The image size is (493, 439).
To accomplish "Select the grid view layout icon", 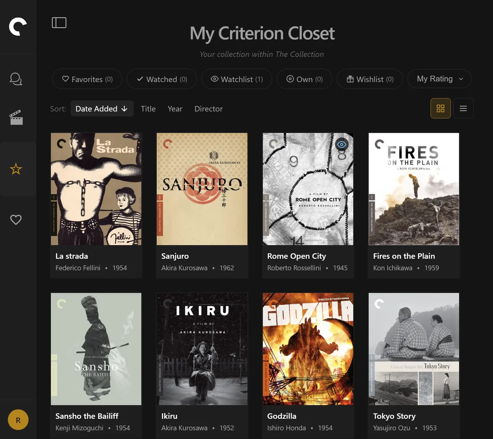I will 440,108.
